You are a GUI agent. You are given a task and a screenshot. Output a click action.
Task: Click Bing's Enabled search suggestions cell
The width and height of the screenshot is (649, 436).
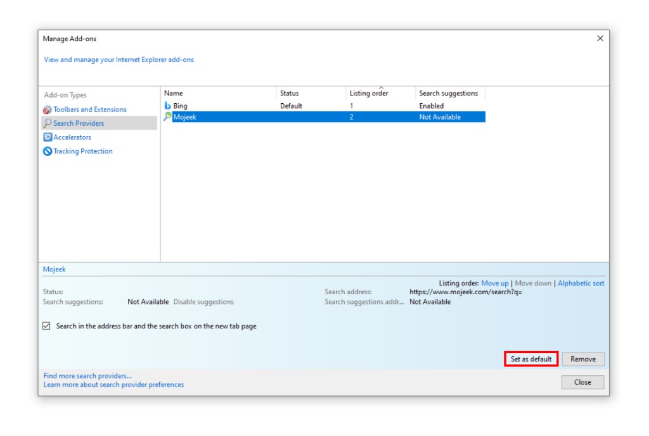[431, 106]
